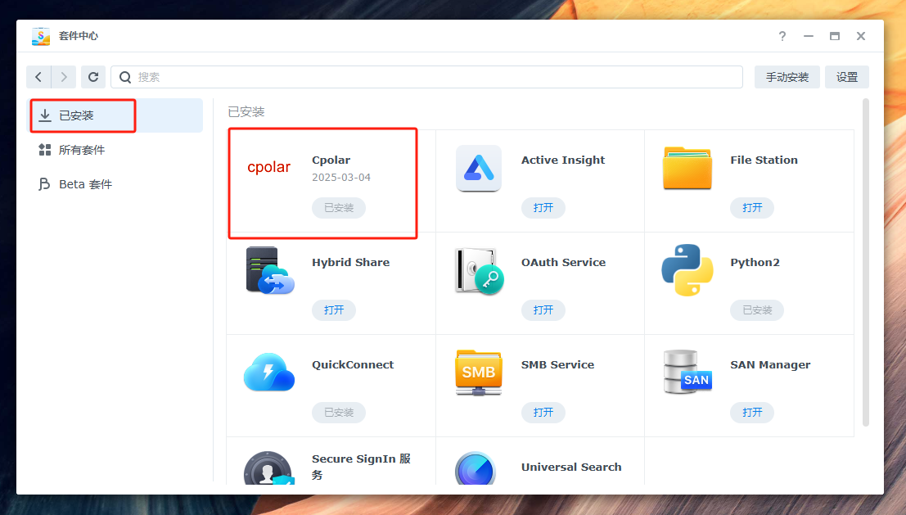Select the 已安装 sidebar tab
Viewport: 906px width, 515px height.
(116, 115)
